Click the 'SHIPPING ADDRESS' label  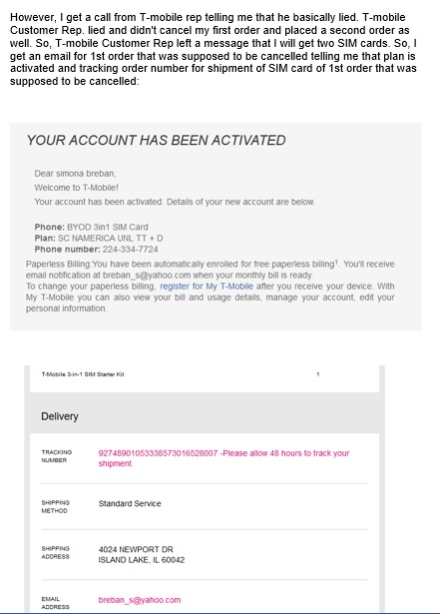point(55,552)
